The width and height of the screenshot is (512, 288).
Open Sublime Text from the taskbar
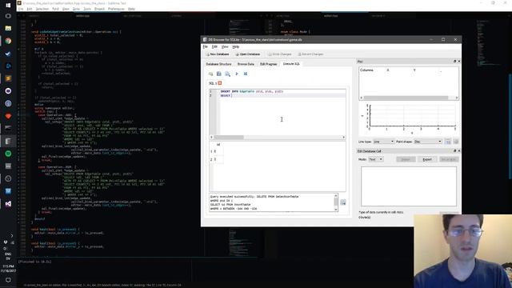[x=8, y=78]
